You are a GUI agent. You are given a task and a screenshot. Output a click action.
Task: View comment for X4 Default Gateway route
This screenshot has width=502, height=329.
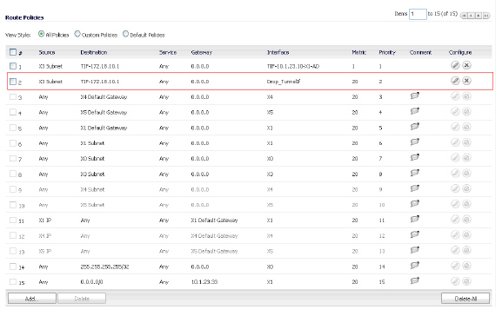point(415,95)
